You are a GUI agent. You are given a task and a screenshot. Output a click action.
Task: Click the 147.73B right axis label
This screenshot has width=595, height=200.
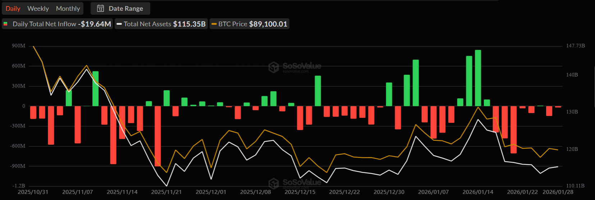coord(575,46)
